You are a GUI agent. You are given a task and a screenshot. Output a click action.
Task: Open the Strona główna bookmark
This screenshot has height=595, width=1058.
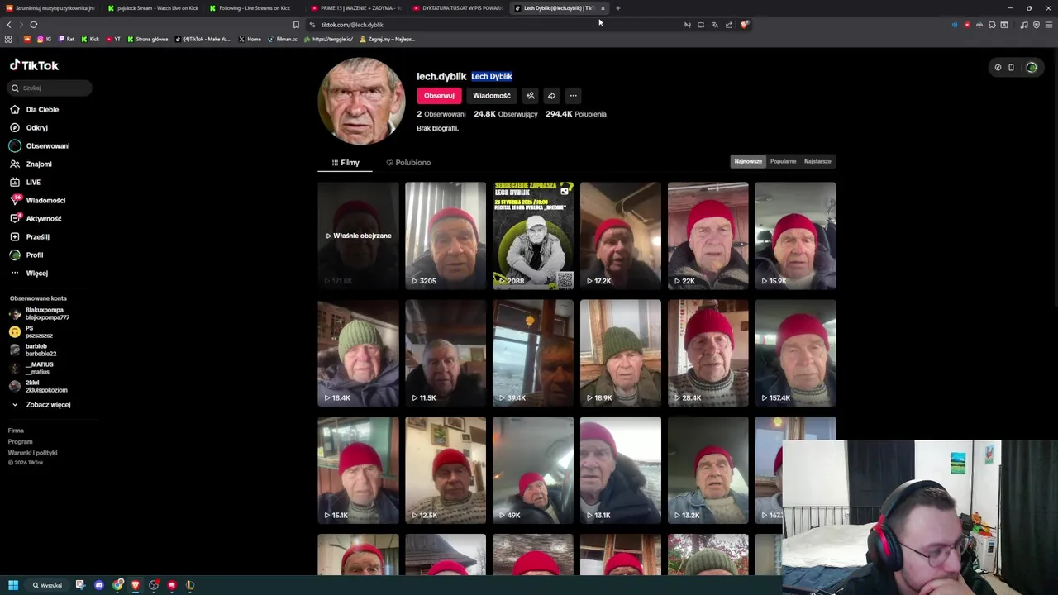[x=147, y=39]
